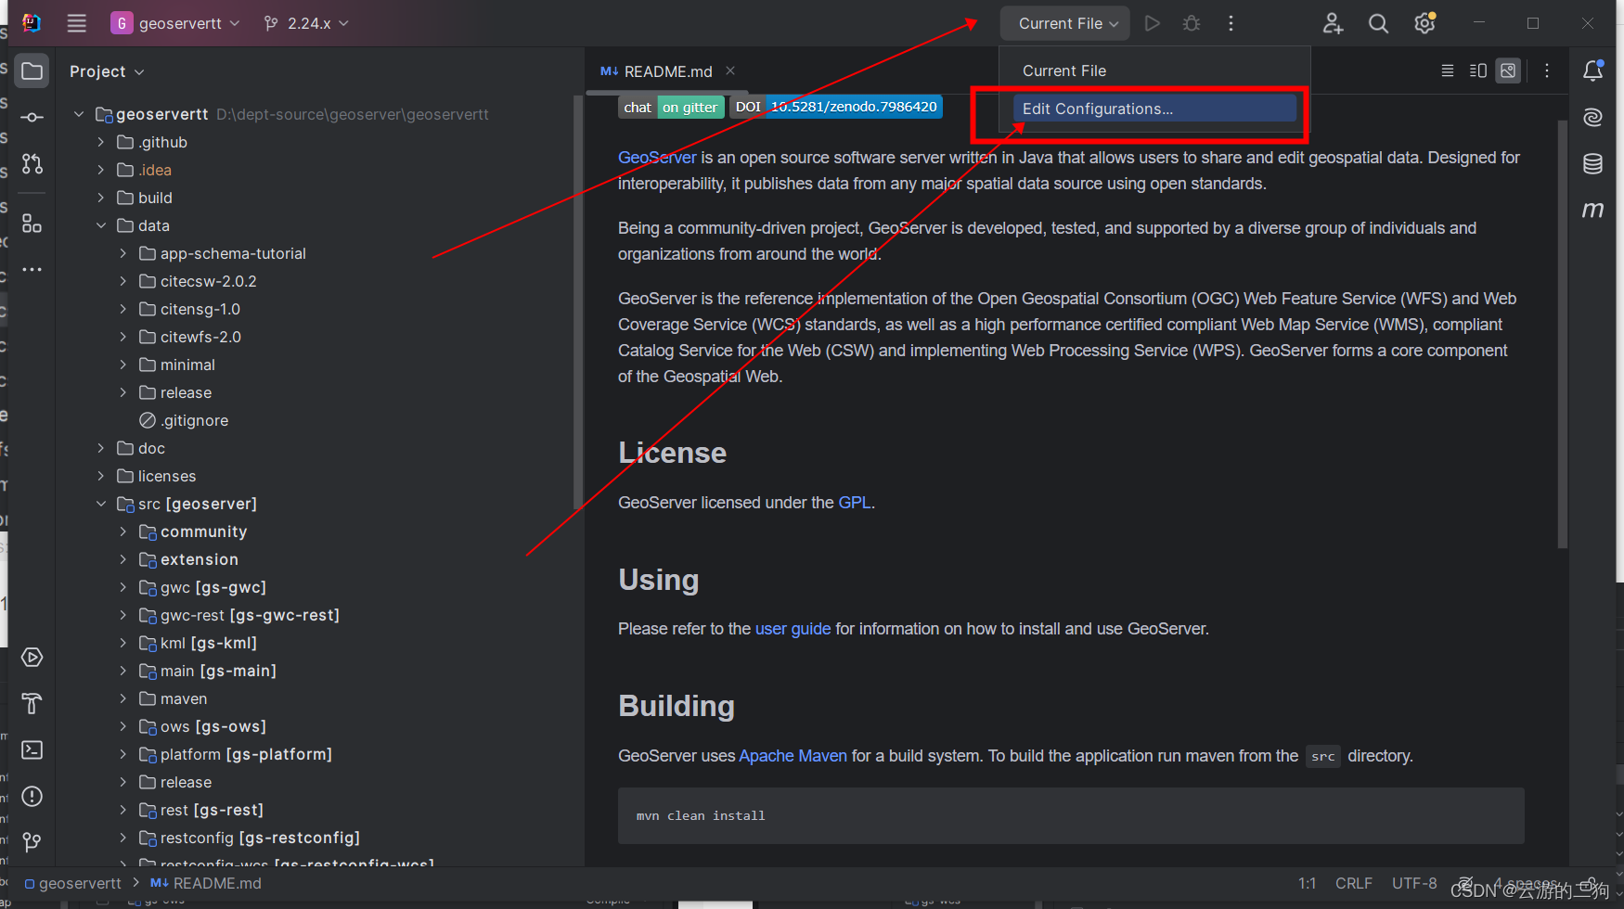The image size is (1624, 909).
Task: Choose Edit Configurations... menu item
Action: [1155, 109]
